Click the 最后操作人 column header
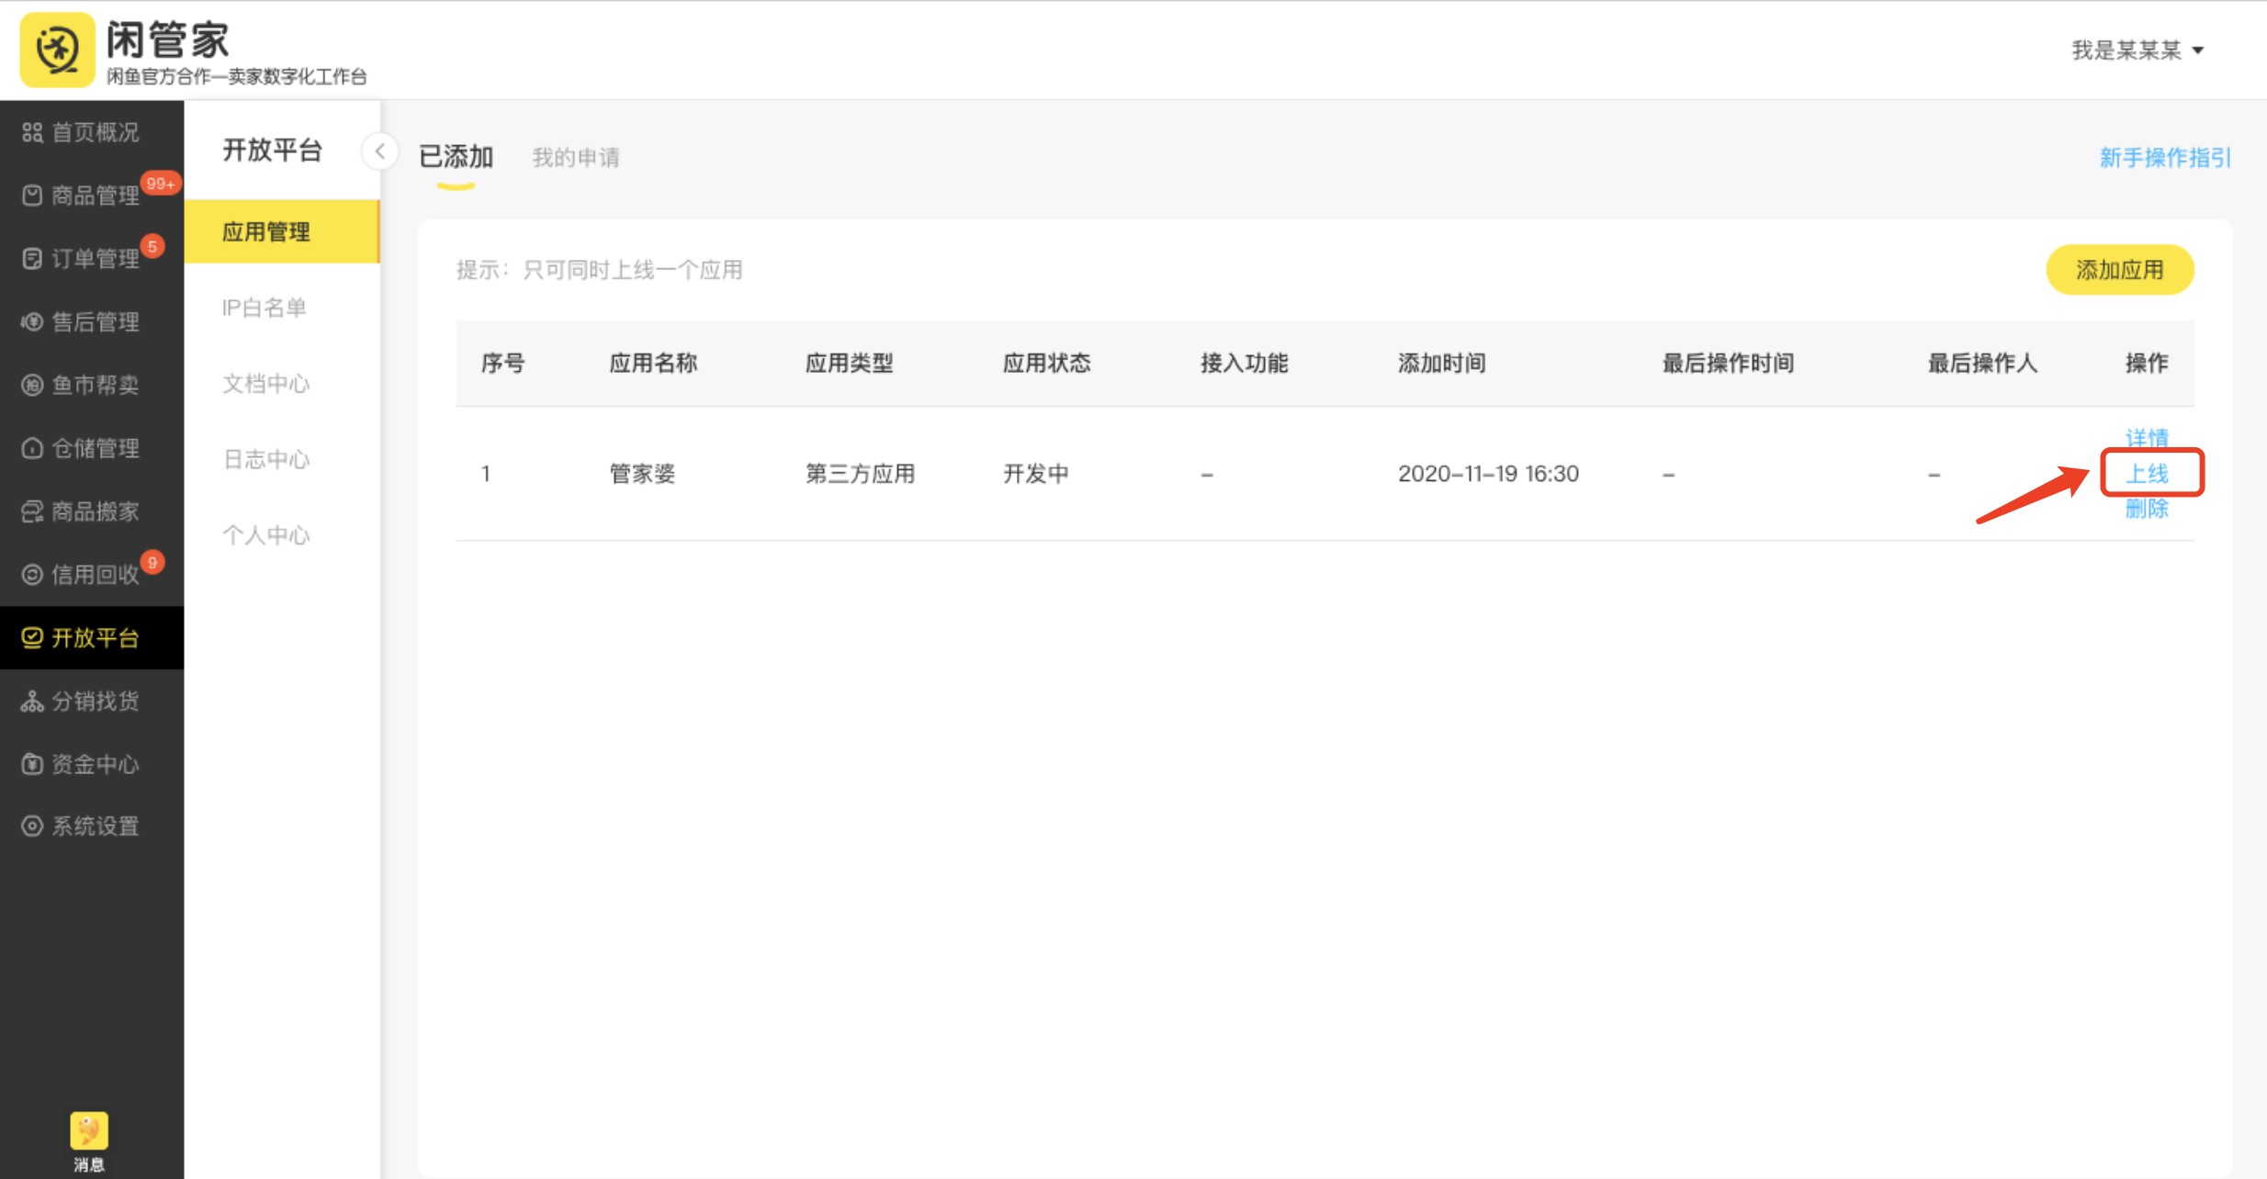Image resolution: width=2267 pixels, height=1179 pixels. point(1982,364)
